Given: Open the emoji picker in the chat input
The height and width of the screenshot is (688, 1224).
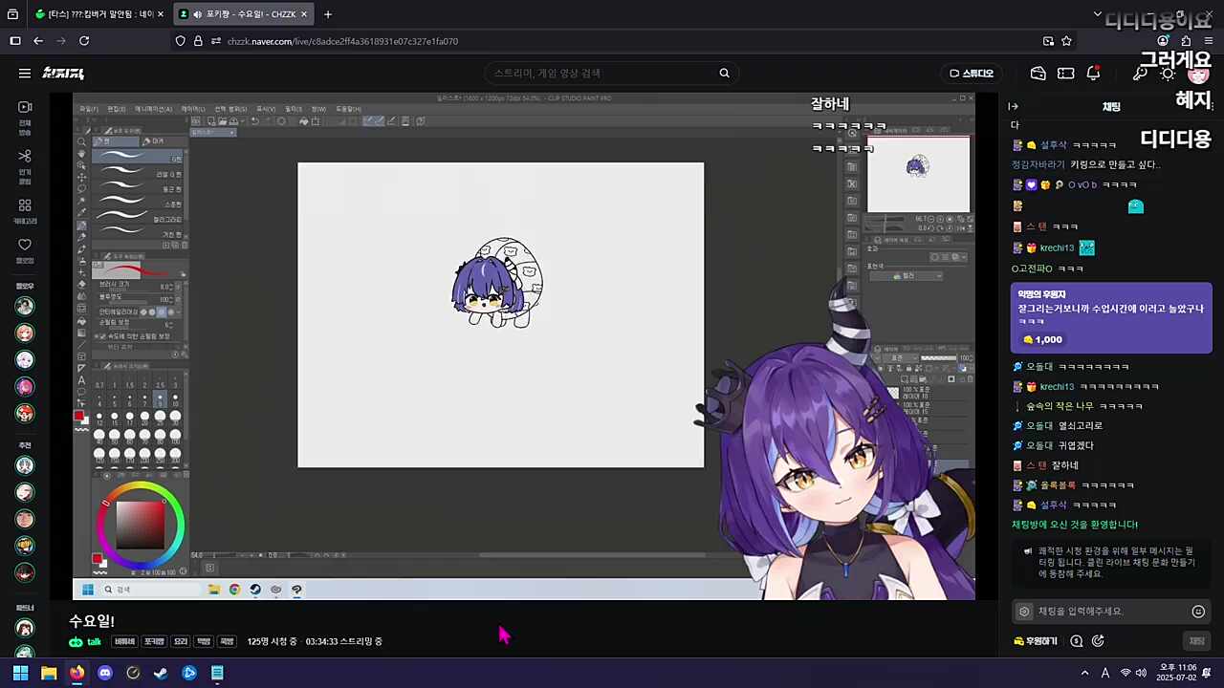Looking at the screenshot, I should [1198, 612].
